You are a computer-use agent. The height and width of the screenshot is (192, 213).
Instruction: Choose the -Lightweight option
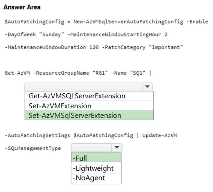[93, 168]
